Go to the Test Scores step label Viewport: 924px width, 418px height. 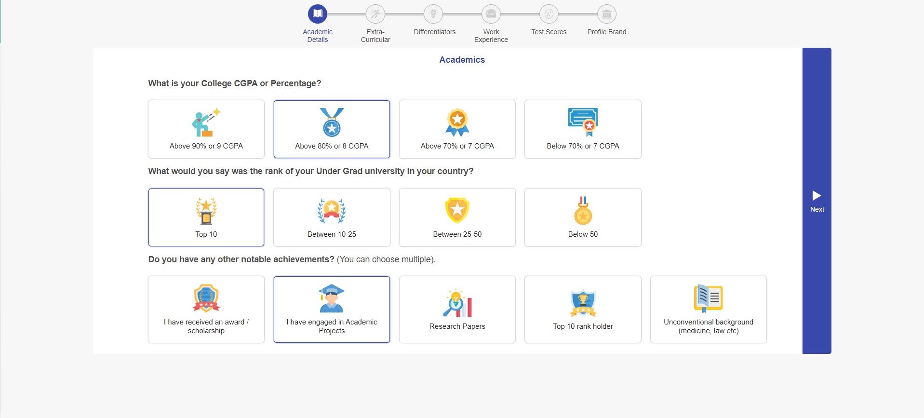click(549, 32)
